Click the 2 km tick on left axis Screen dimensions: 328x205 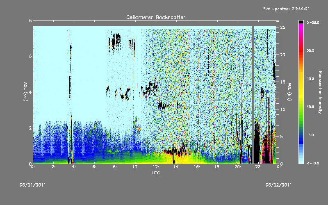pyautogui.click(x=30, y=128)
